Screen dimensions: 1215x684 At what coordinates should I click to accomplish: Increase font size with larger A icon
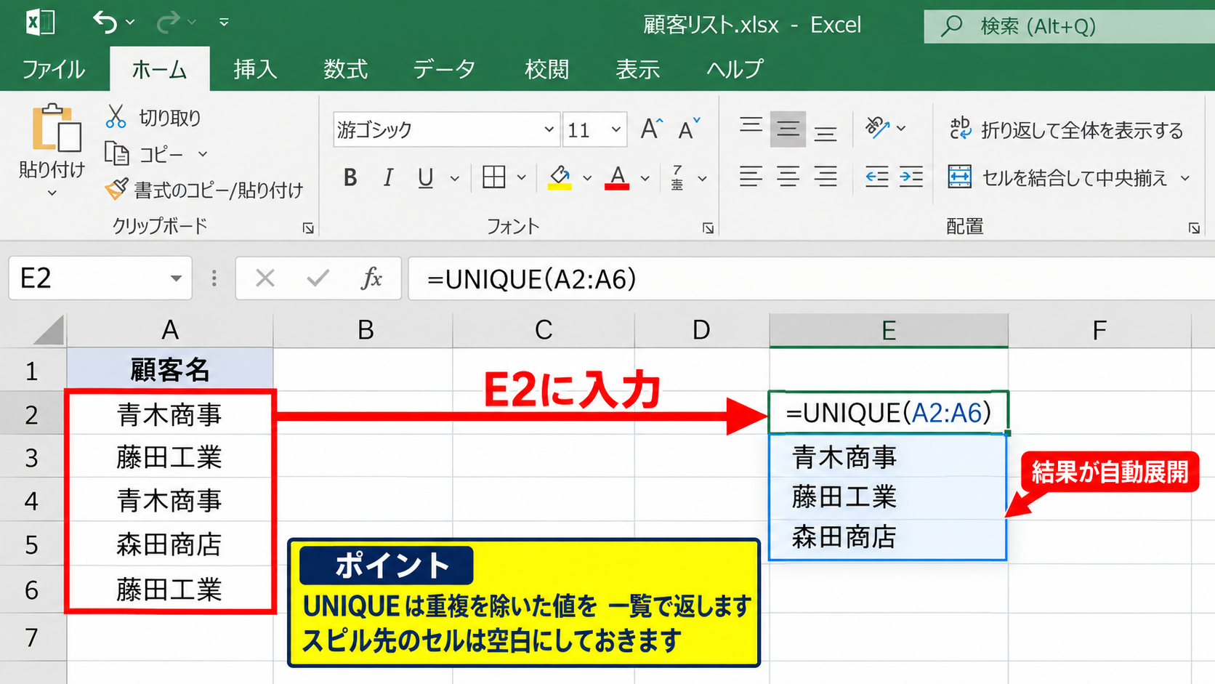[x=652, y=129]
